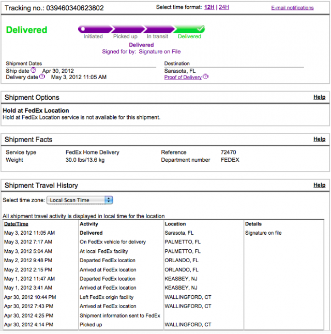Click destination 'Sarasota, FL' under Destination

pyautogui.click(x=180, y=71)
